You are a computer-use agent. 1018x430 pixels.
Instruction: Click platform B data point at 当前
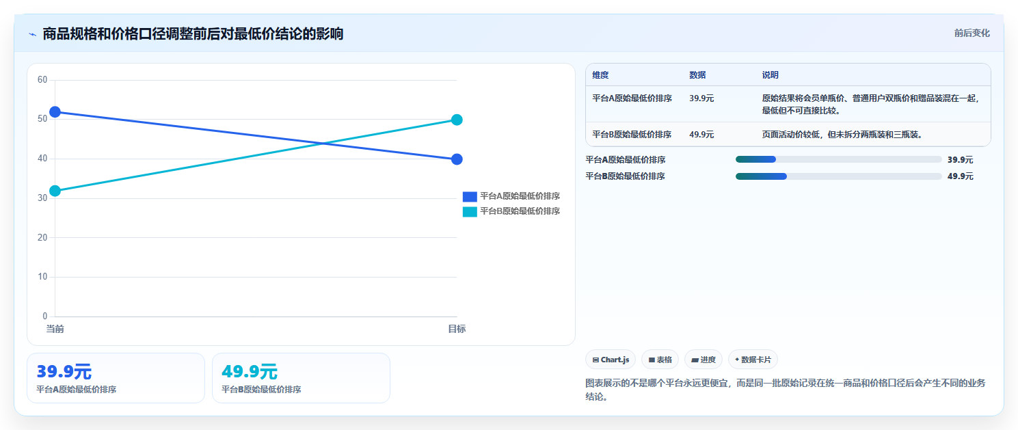(55, 191)
